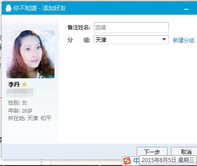
Task: Click the 备注姓名 input field
Action: (x=131, y=28)
